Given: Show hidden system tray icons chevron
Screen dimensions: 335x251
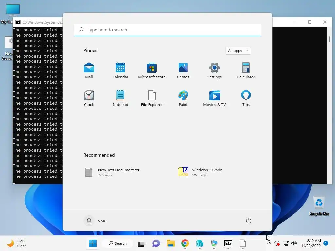Looking at the screenshot, I should coord(269,243).
